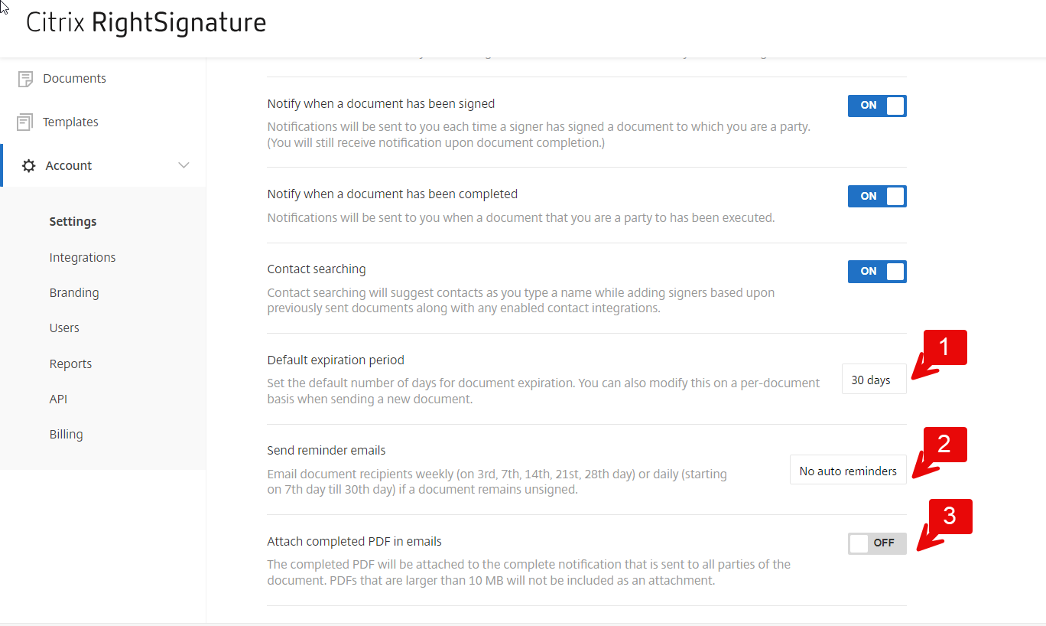Open the Integrations section
The width and height of the screenshot is (1046, 626).
coord(82,257)
